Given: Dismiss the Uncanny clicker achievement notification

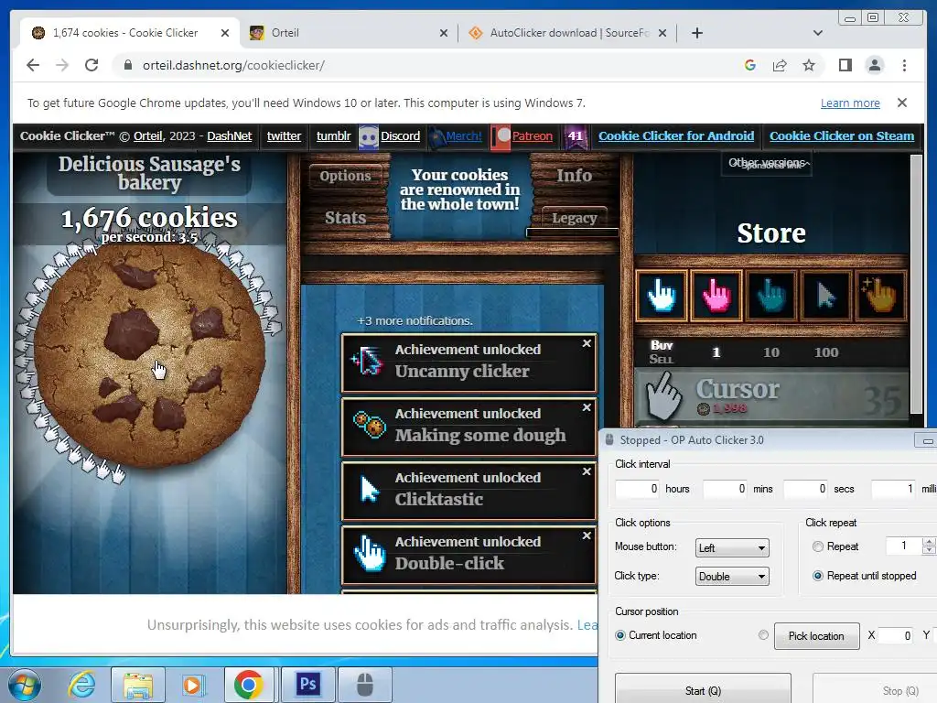Looking at the screenshot, I should point(587,343).
